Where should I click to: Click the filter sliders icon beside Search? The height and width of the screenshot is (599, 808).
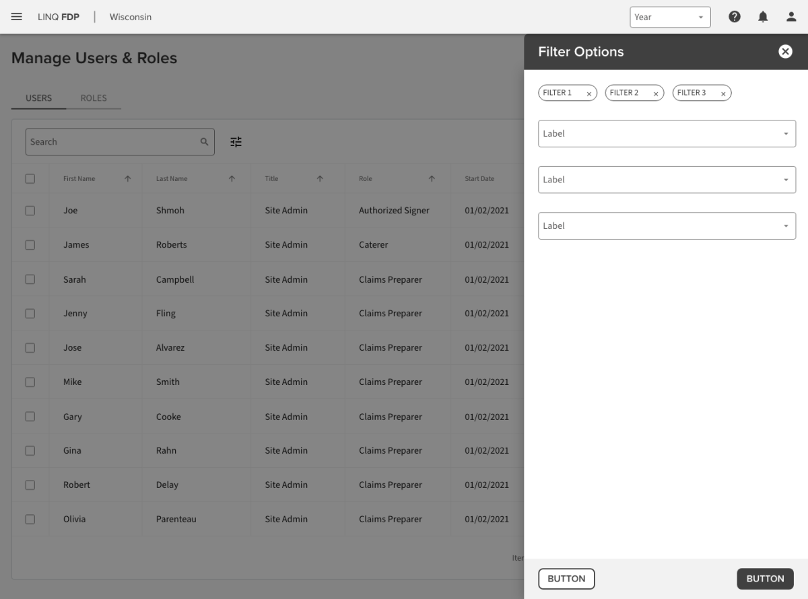pyautogui.click(x=236, y=142)
